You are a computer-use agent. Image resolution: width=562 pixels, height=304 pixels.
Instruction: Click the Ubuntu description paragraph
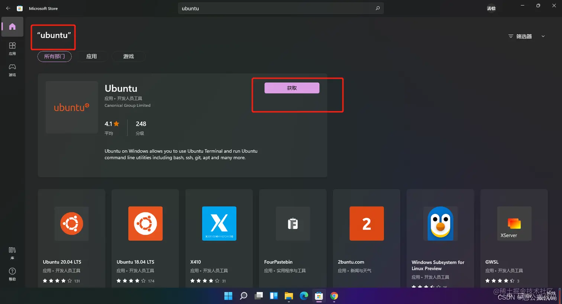click(181, 154)
